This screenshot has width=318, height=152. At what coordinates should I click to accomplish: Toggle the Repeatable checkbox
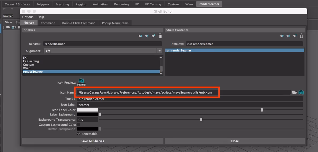[x=79, y=134]
